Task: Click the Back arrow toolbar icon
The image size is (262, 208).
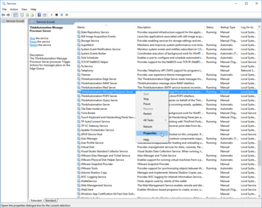Action: (3, 15)
